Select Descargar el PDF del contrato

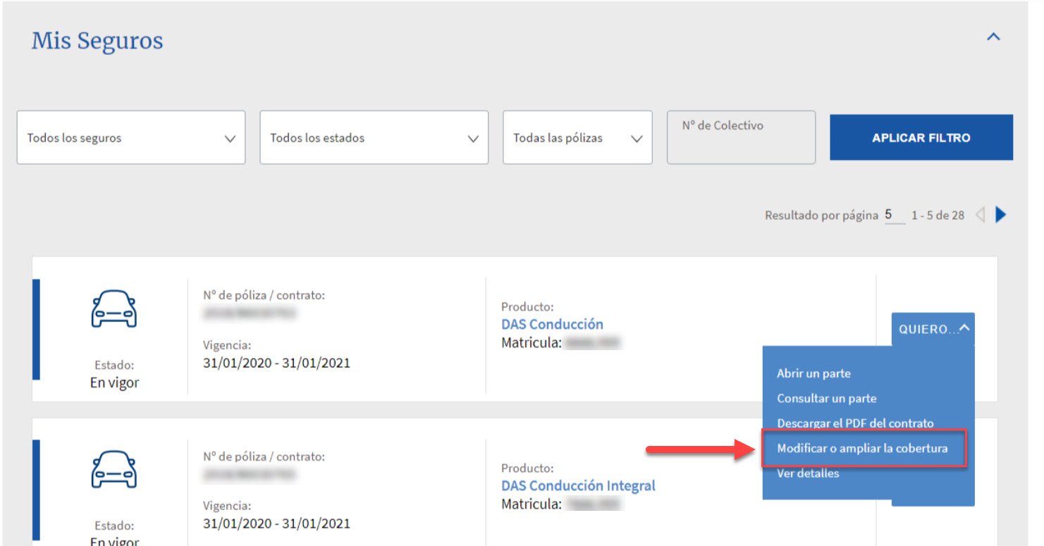point(854,423)
